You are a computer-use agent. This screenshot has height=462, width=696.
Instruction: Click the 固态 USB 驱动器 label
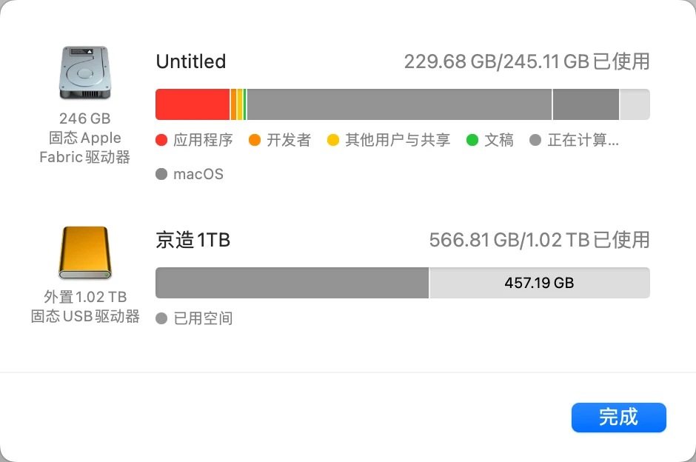pos(85,316)
